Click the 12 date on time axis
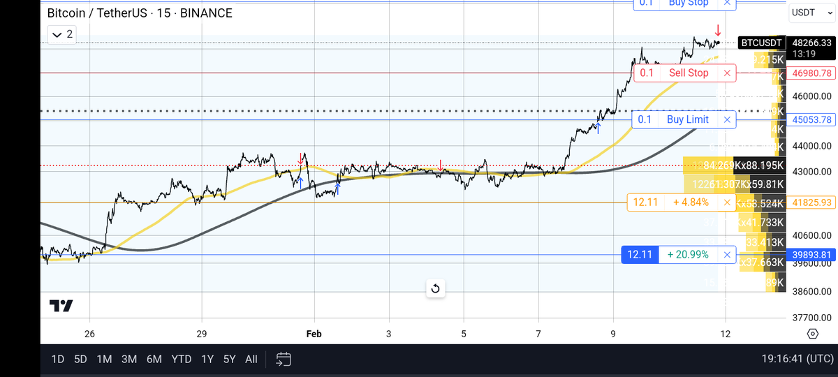The height and width of the screenshot is (377, 838). pyautogui.click(x=726, y=334)
